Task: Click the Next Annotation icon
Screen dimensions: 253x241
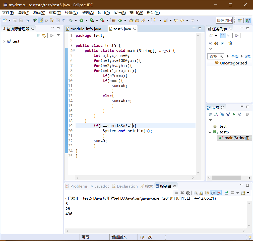Action: 155,20
